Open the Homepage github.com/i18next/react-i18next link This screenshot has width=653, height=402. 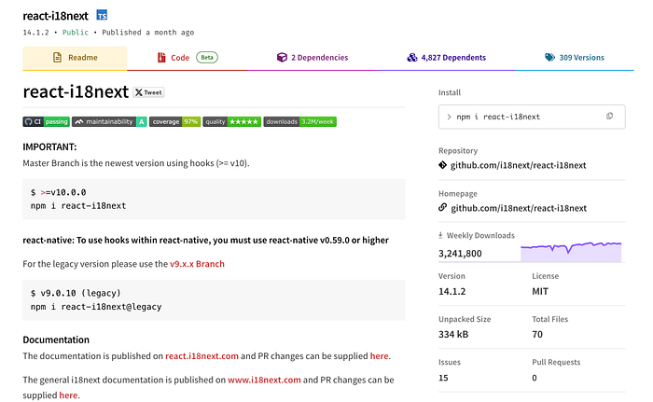(x=519, y=208)
